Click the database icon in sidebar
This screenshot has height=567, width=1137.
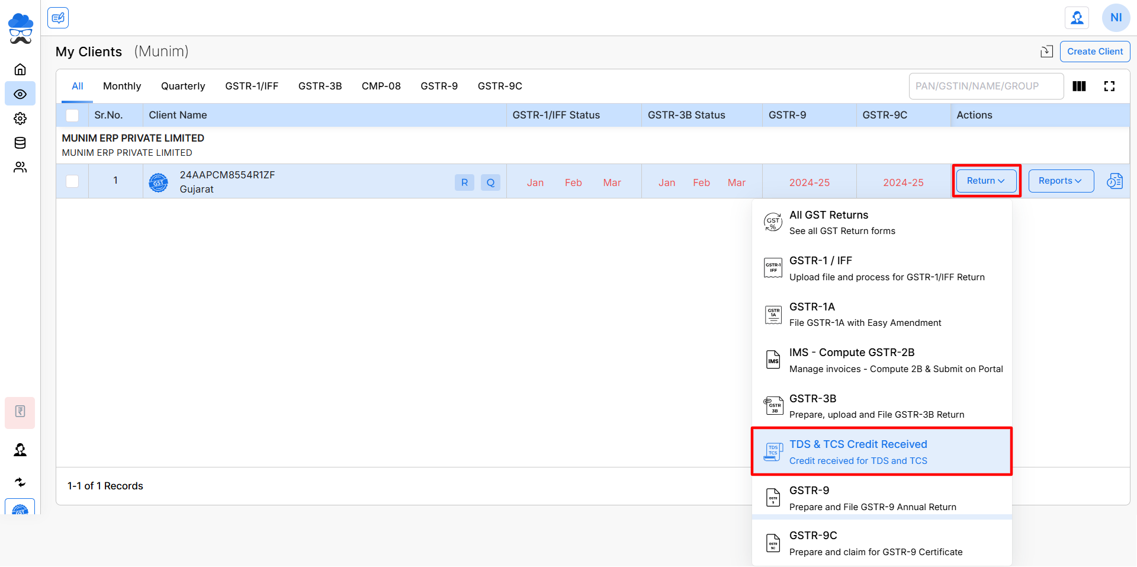point(20,143)
